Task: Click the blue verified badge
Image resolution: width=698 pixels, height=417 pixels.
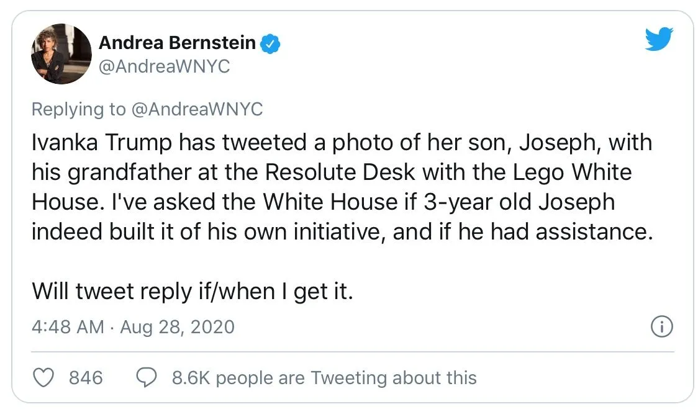Action: pyautogui.click(x=270, y=43)
